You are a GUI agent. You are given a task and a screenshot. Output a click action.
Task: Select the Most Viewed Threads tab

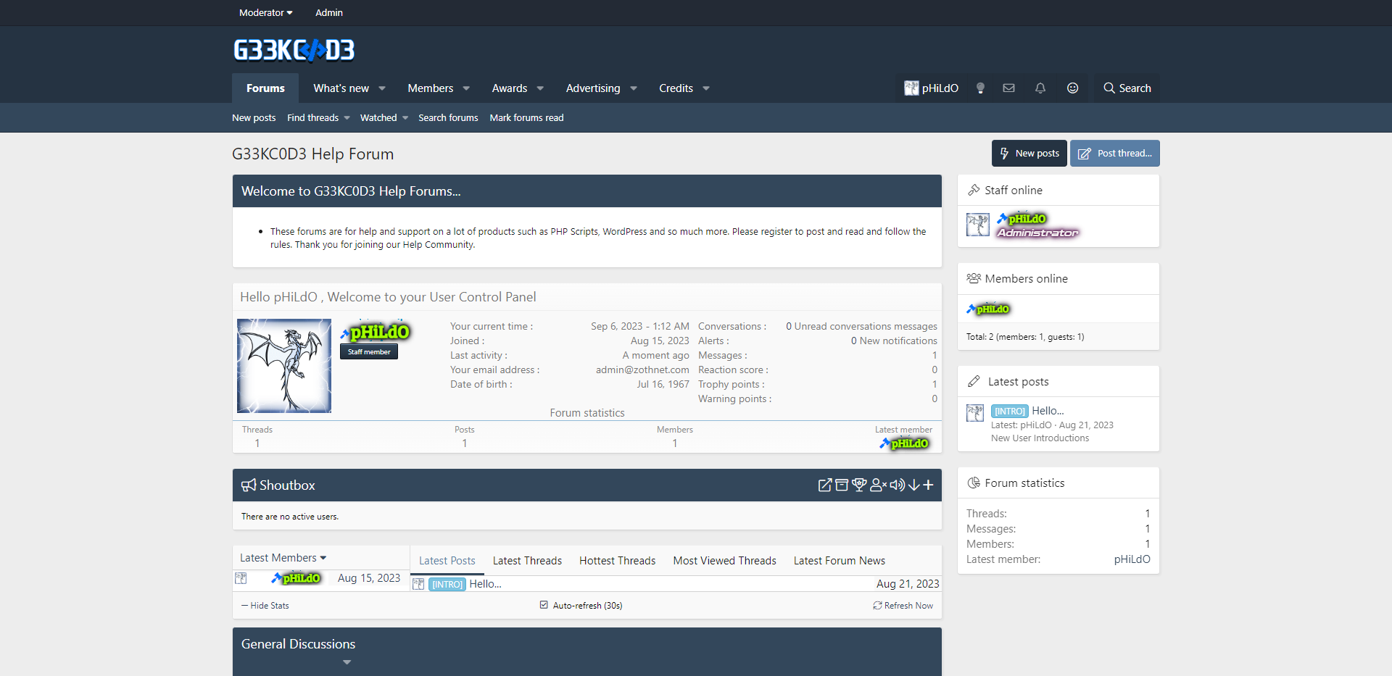(724, 561)
